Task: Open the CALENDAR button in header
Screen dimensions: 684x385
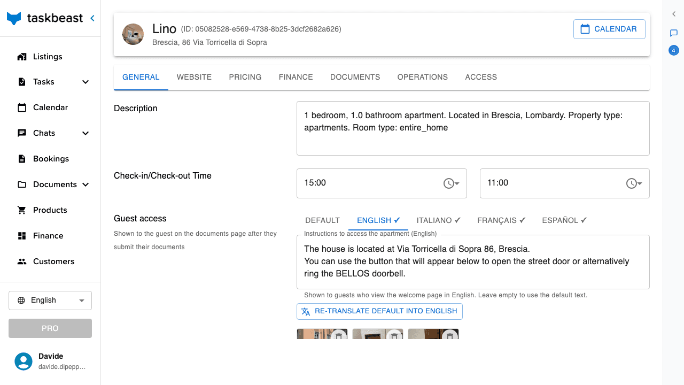Action: click(x=609, y=29)
